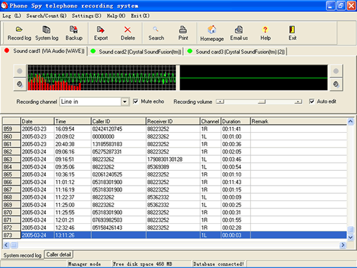
Task: Switch to the System record log tab
Action: (22, 255)
